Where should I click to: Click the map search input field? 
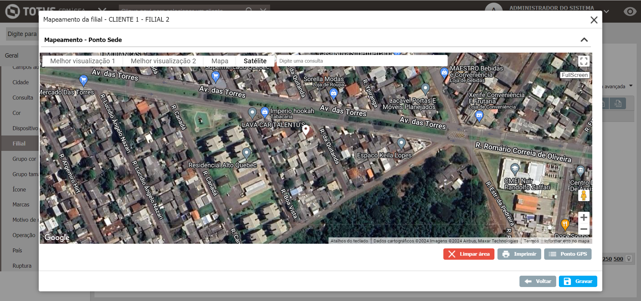point(362,61)
